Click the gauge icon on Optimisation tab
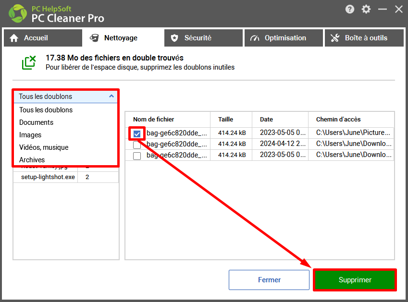408x302 pixels. coord(255,38)
